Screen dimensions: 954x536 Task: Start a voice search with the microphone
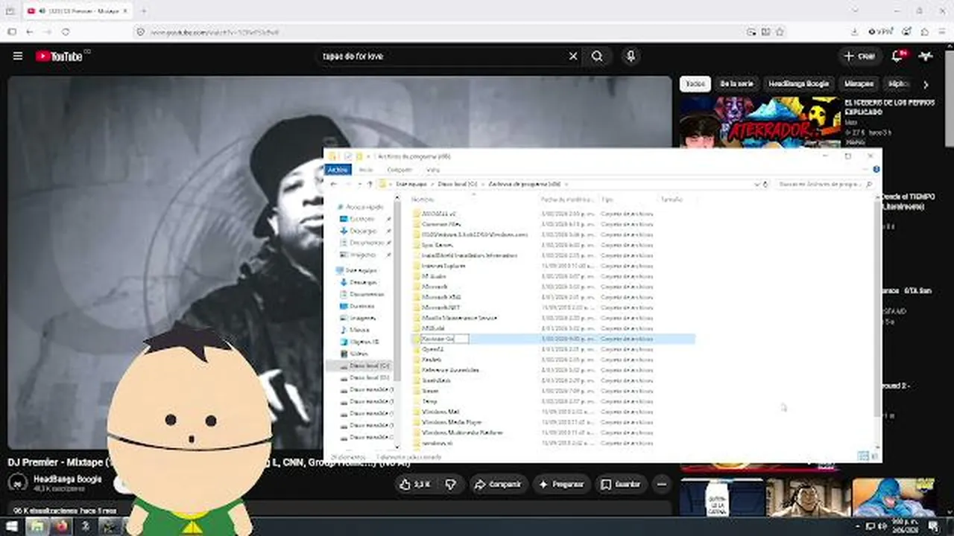[x=631, y=56]
